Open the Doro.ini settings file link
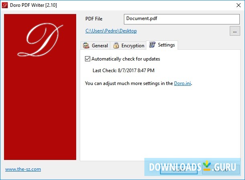Viewport: 245px width, 180px height. (x=182, y=83)
